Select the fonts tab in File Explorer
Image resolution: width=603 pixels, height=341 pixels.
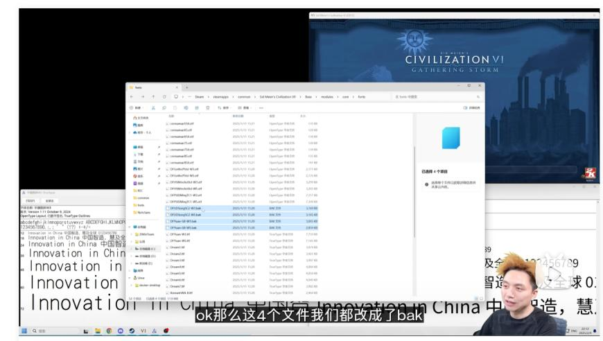pyautogui.click(x=152, y=87)
